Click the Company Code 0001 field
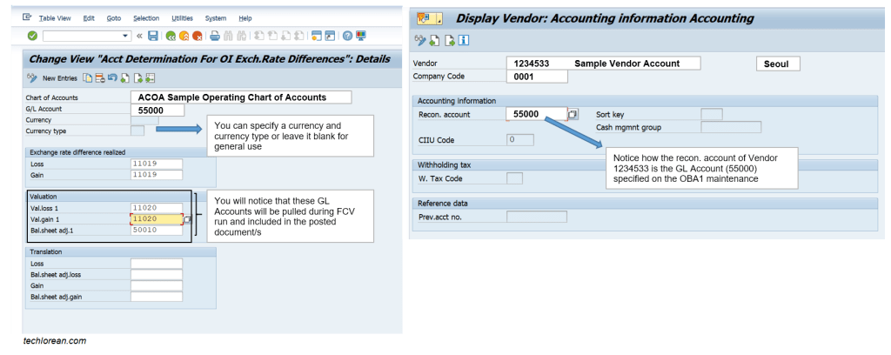The height and width of the screenshot is (355, 891). 537,77
